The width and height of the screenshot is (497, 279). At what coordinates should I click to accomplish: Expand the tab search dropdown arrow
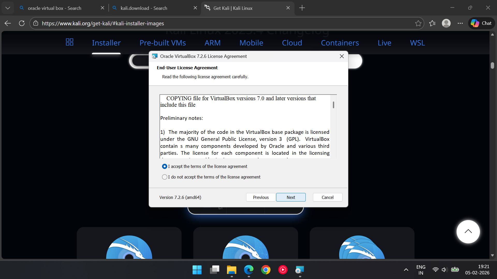8,8
